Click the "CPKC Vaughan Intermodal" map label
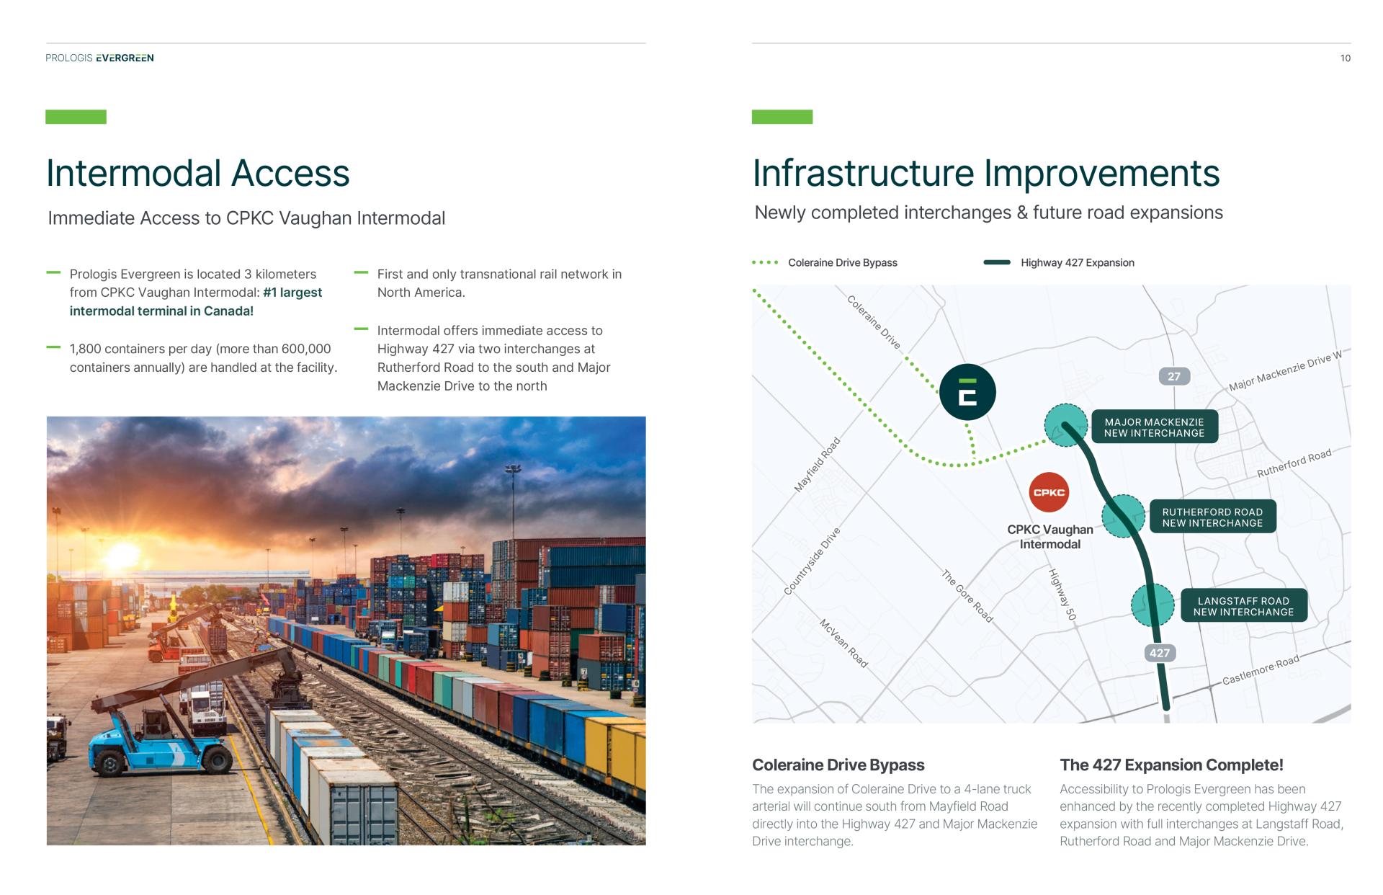This screenshot has width=1383, height=895. point(1050,537)
